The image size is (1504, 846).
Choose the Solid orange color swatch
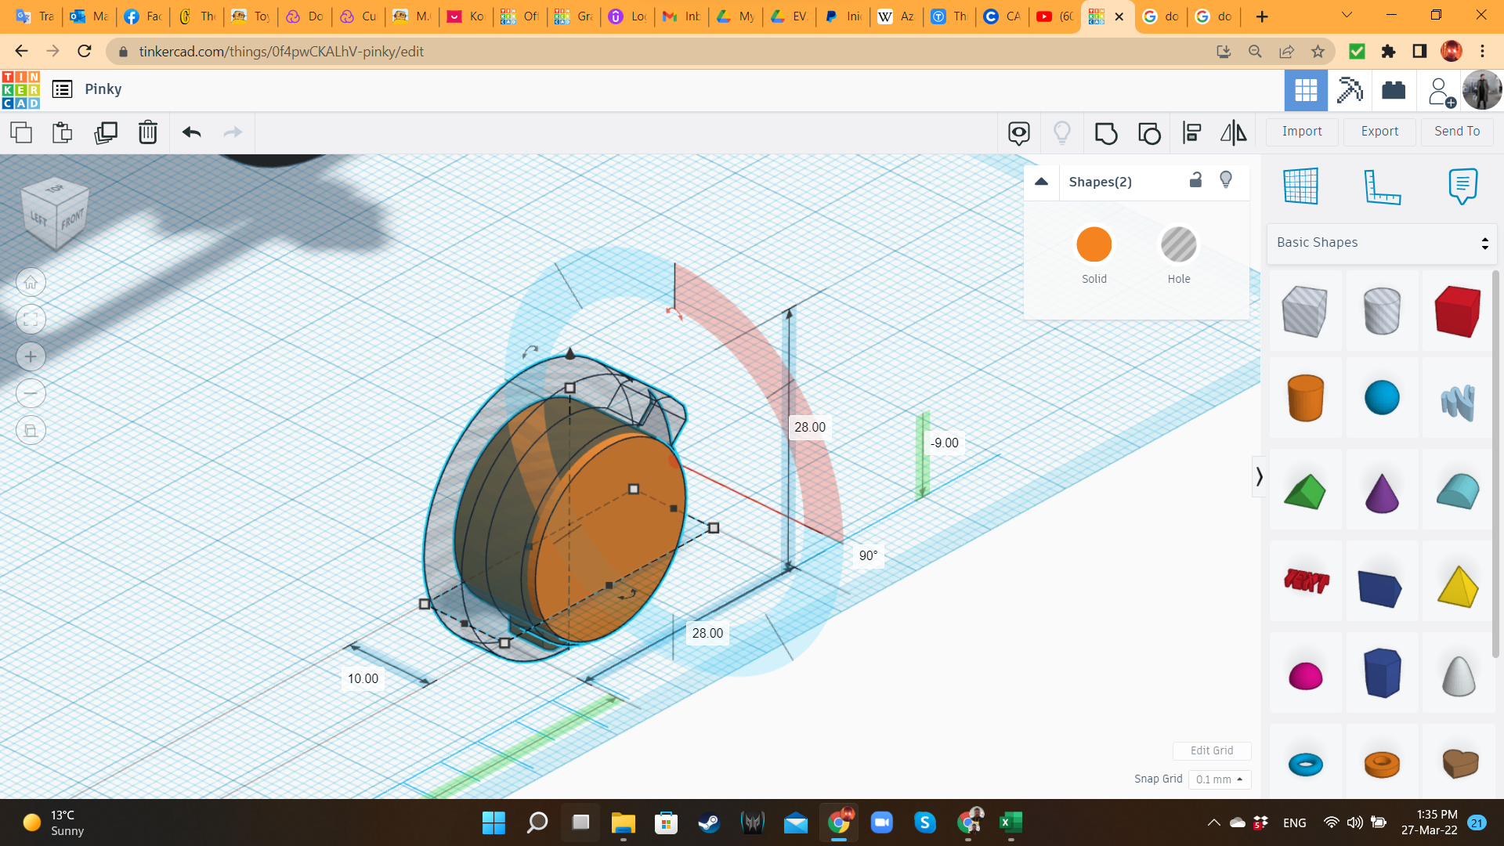coord(1094,245)
